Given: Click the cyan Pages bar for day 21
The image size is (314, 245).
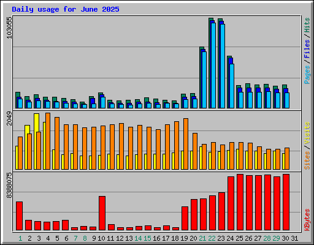Looking at the screenshot, I should [x=204, y=80].
